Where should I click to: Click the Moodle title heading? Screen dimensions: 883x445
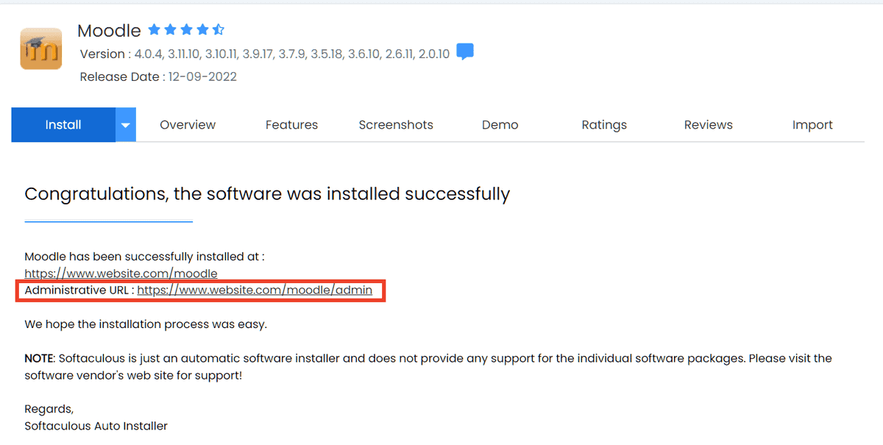click(x=109, y=31)
